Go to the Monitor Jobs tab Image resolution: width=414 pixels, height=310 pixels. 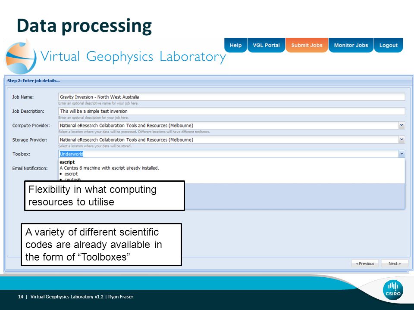(x=351, y=45)
